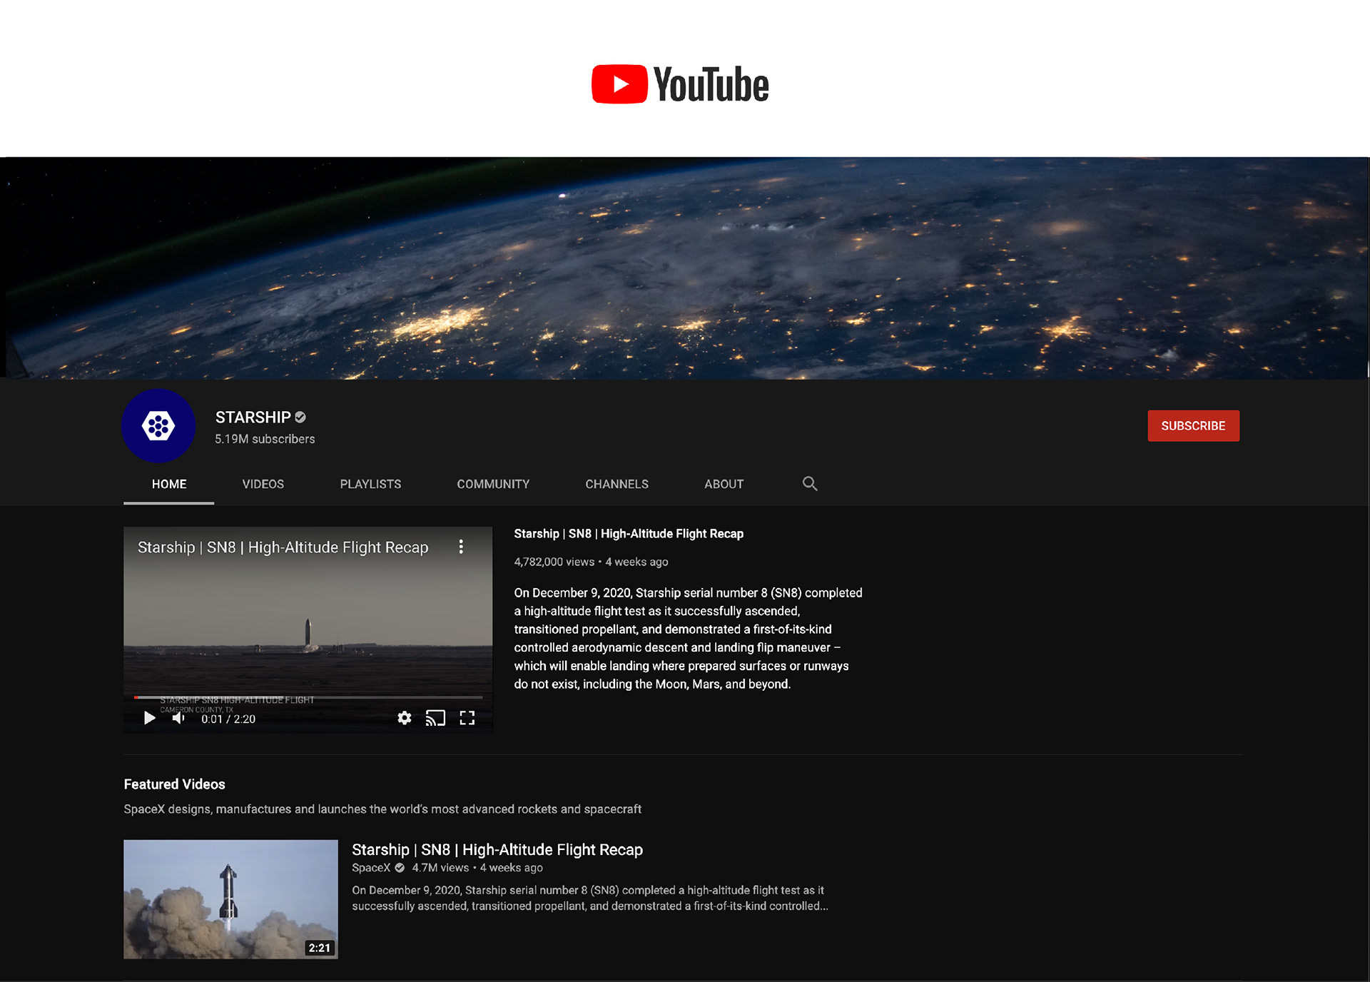Play the SN8 video
Image resolution: width=1370 pixels, height=982 pixels.
(x=149, y=718)
